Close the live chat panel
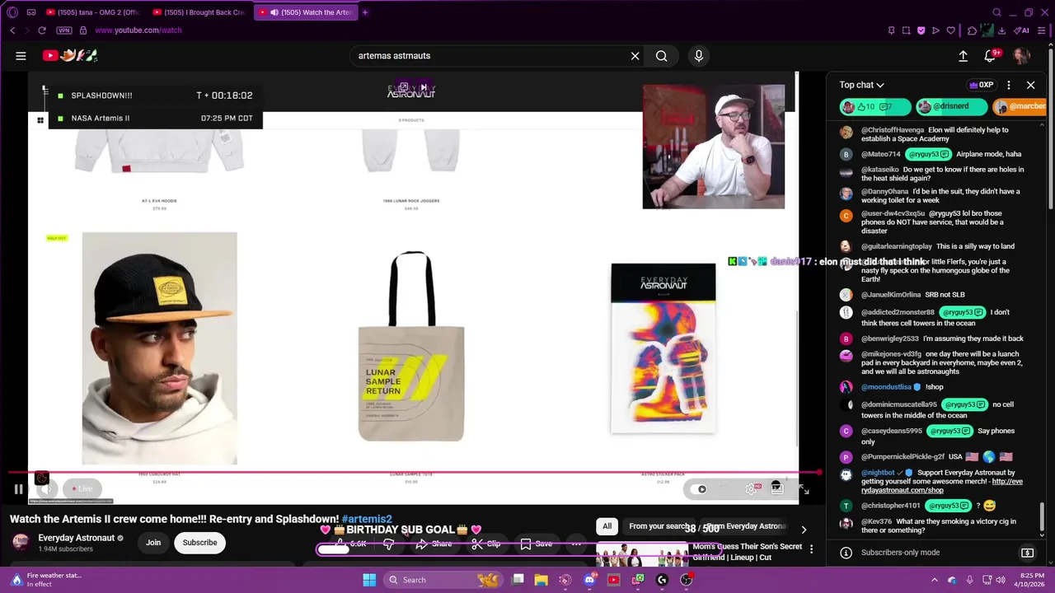Viewport: 1055px width, 593px height. 1030,85
